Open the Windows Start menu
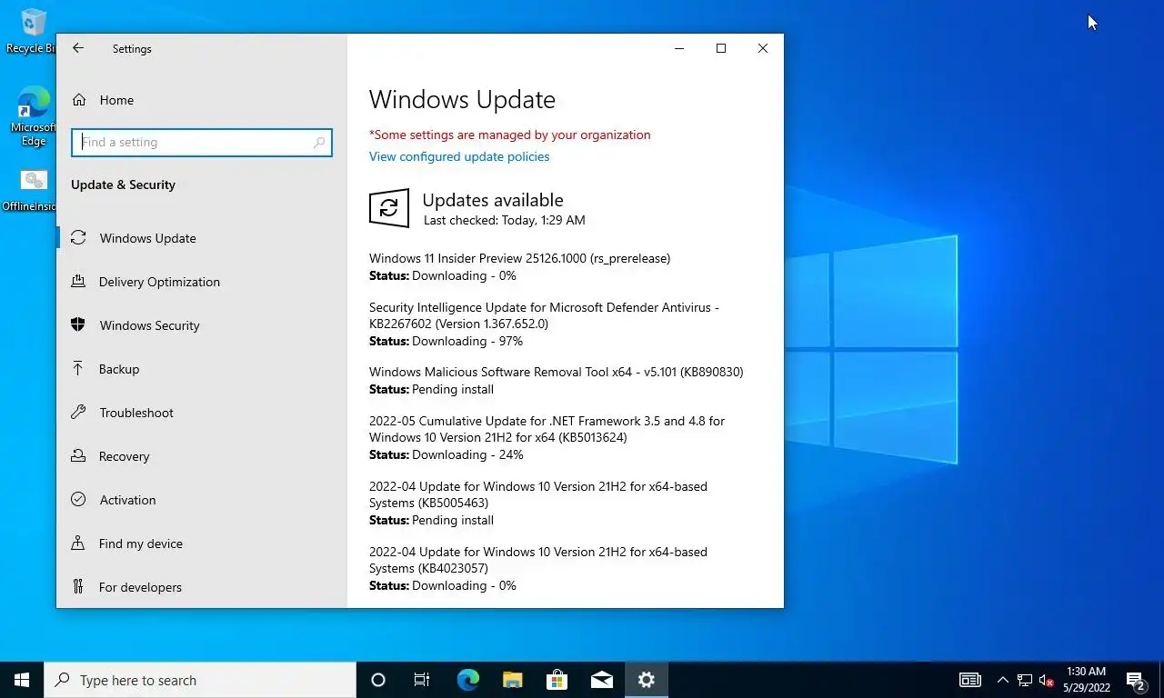Image resolution: width=1164 pixels, height=698 pixels. (22, 680)
